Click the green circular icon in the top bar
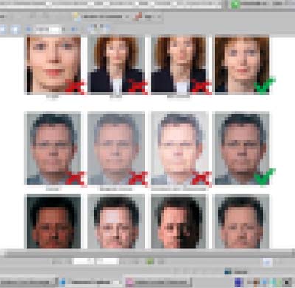Image resolution: width=295 pixels, height=288 pixels. click(x=235, y=4)
